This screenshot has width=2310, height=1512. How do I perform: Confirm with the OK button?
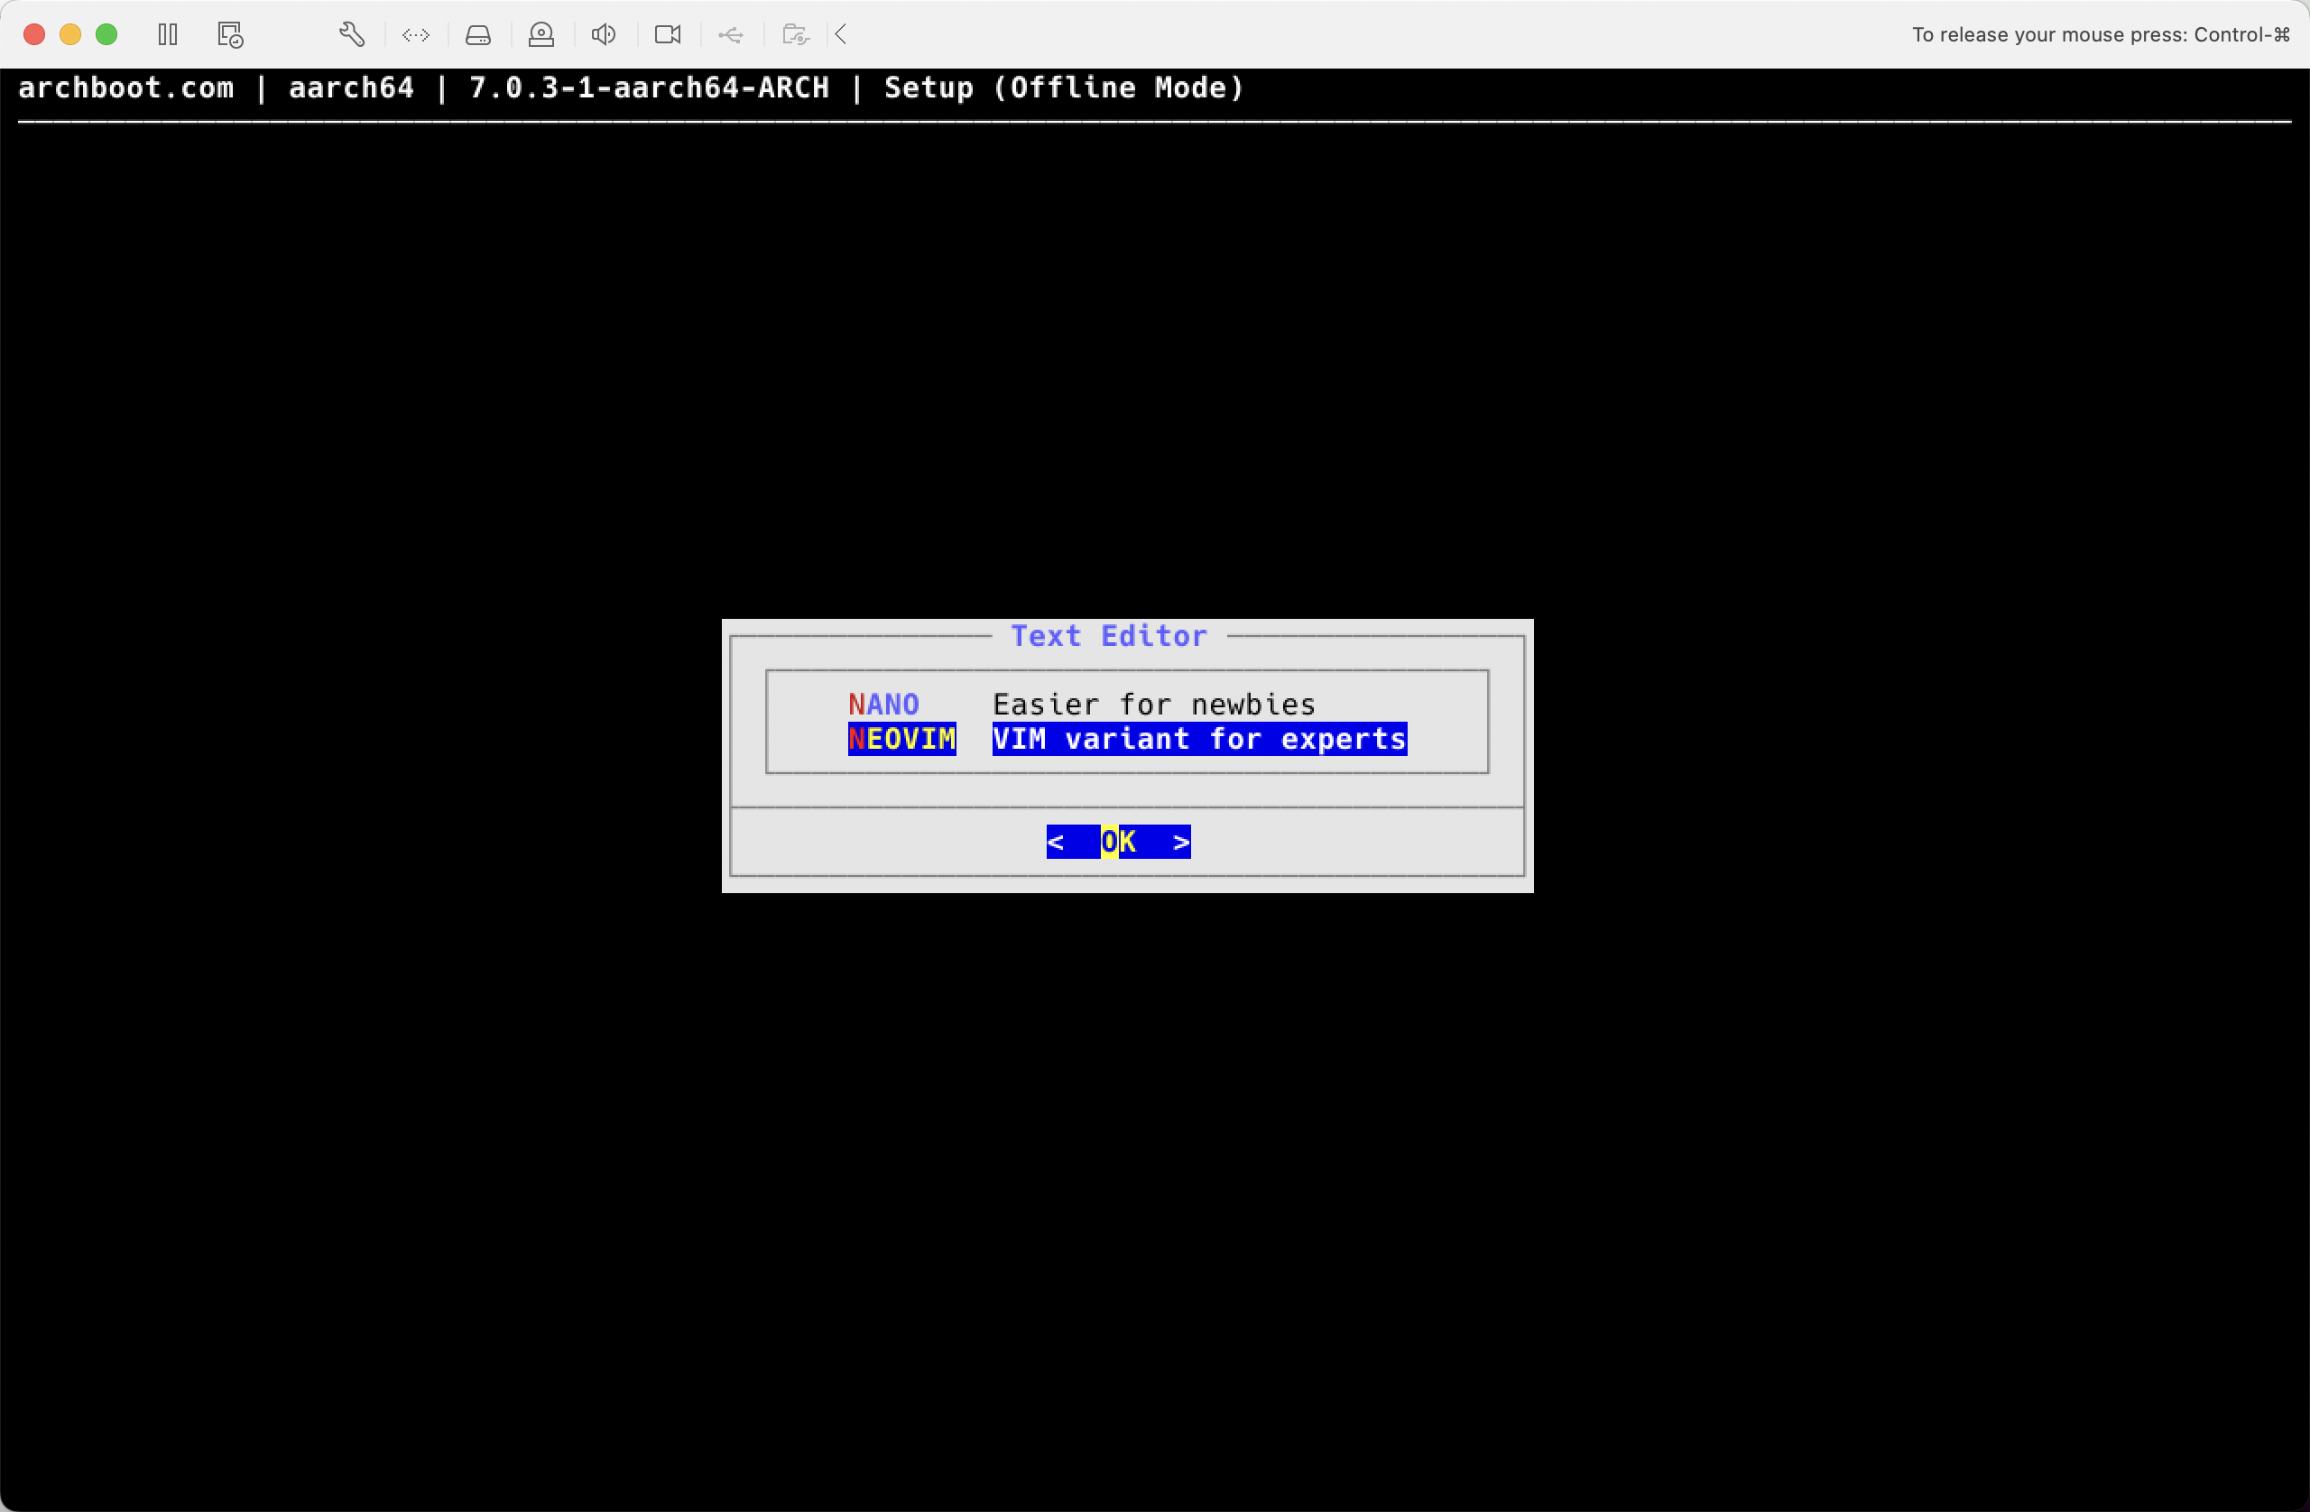(x=1118, y=842)
